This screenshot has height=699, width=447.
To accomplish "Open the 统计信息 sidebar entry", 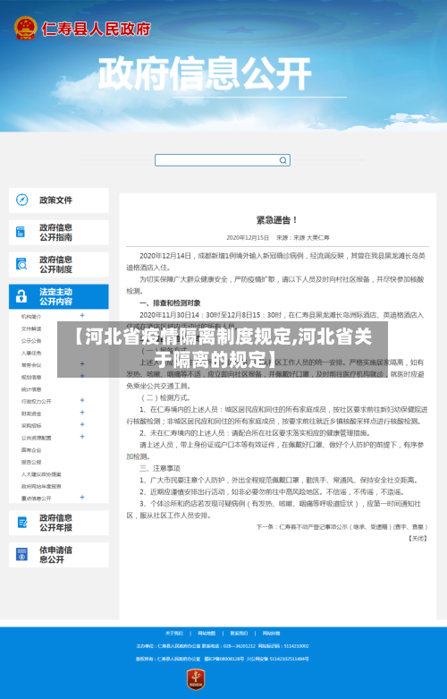I will (31, 389).
